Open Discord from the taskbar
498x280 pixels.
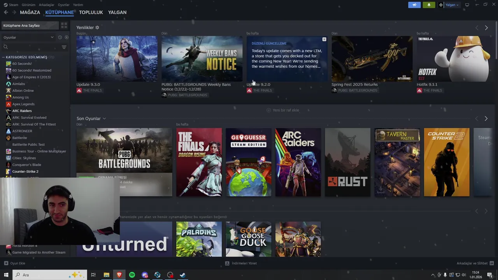click(x=145, y=275)
